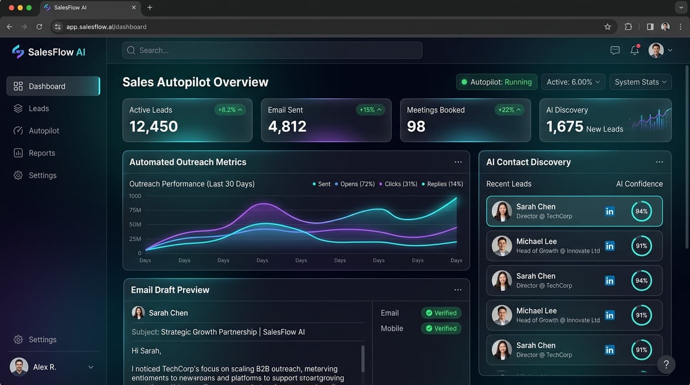Open the browser tab search dropdown

click(x=680, y=8)
